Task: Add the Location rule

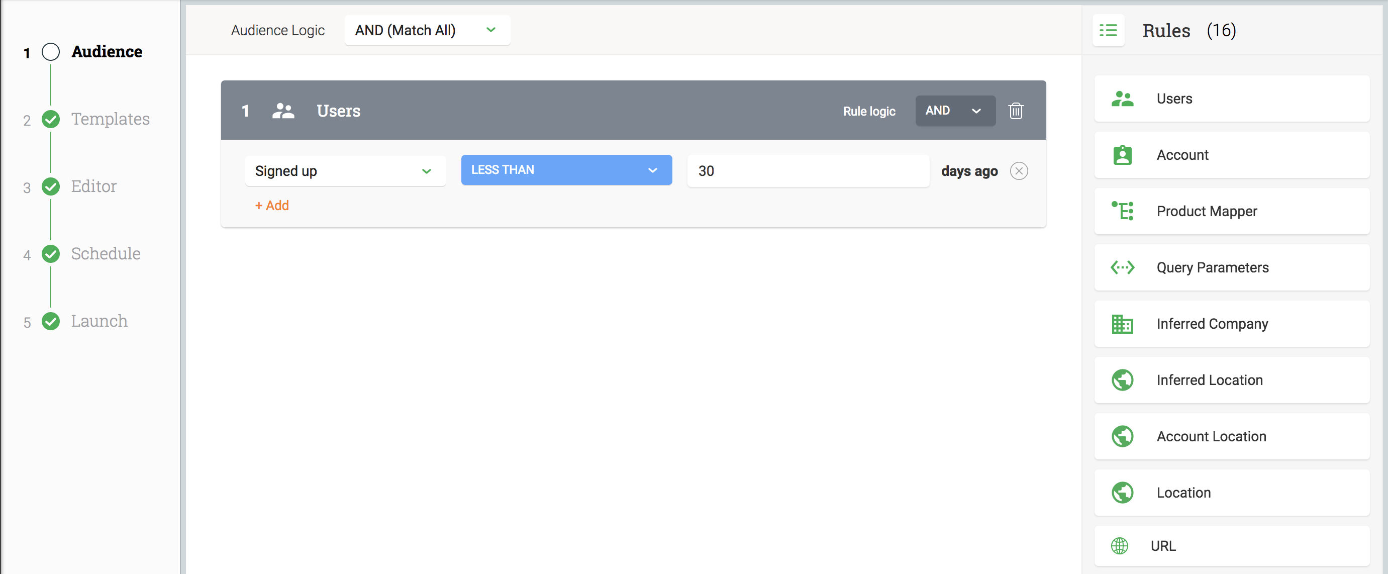Action: 1231,493
